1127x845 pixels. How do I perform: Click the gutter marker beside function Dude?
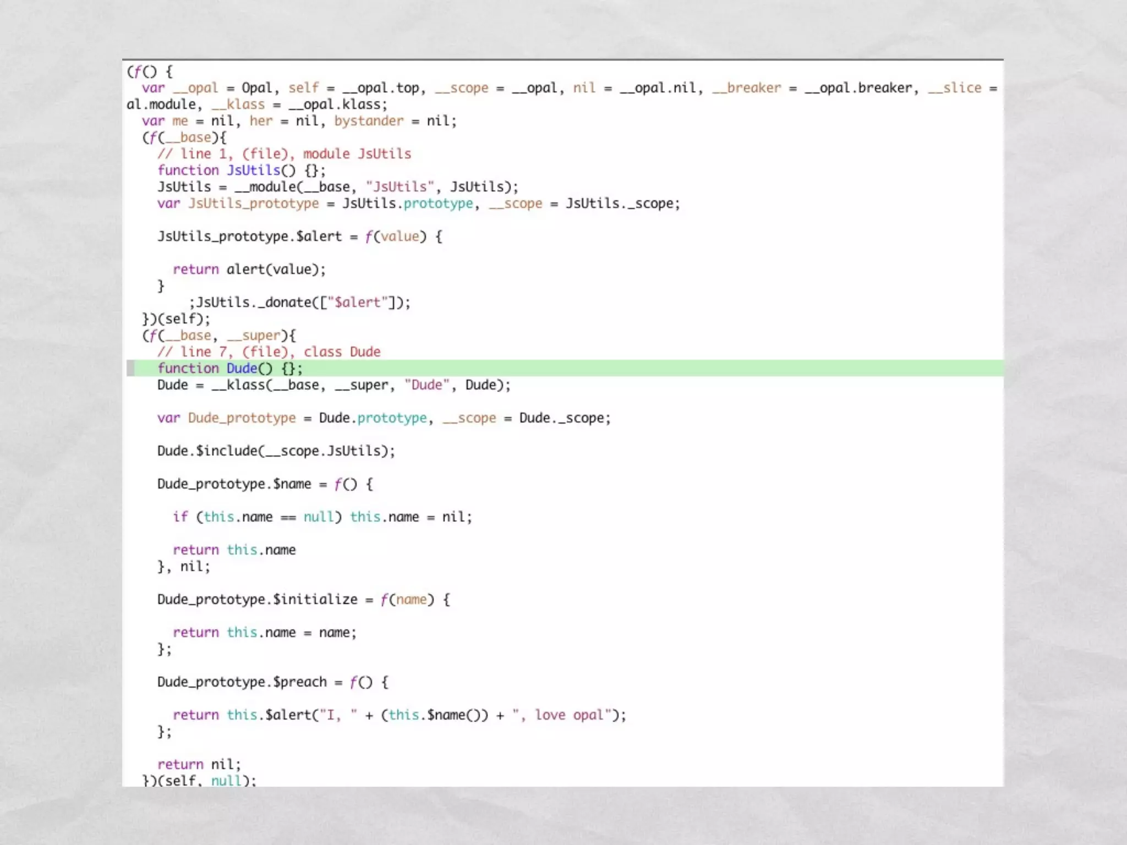(130, 369)
